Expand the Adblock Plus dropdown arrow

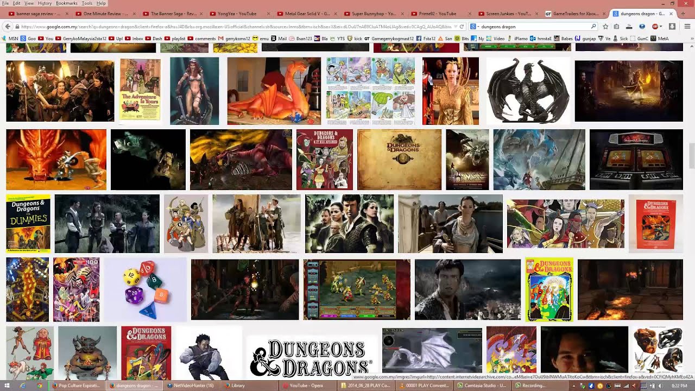[x=661, y=26]
